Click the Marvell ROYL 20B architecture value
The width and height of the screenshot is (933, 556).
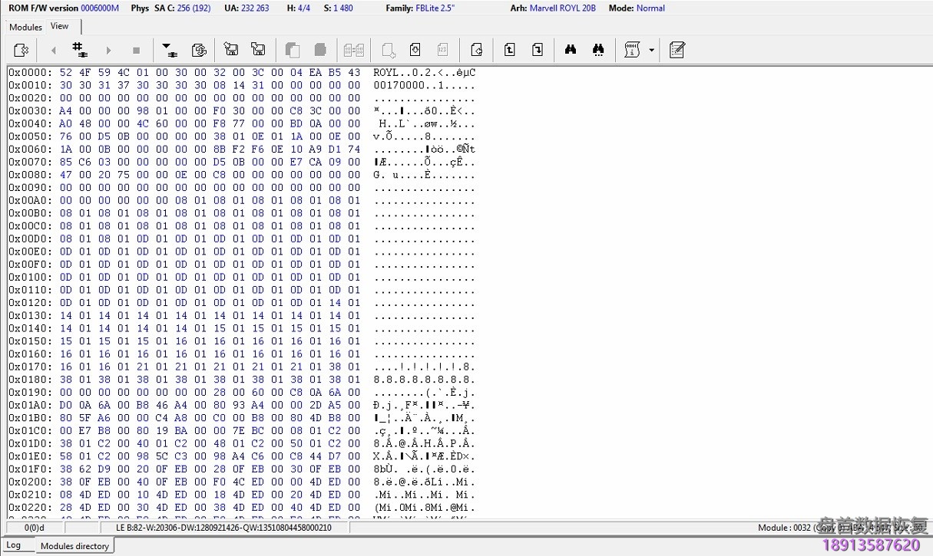(562, 8)
